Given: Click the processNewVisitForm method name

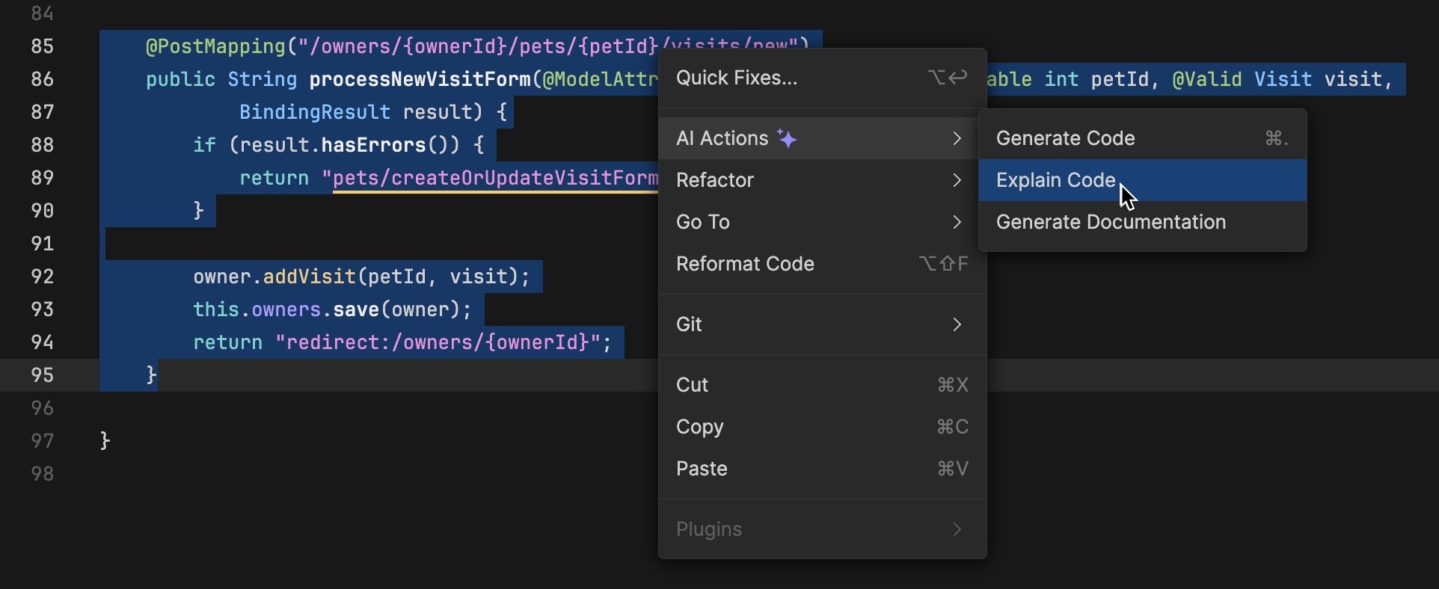Looking at the screenshot, I should point(420,79).
